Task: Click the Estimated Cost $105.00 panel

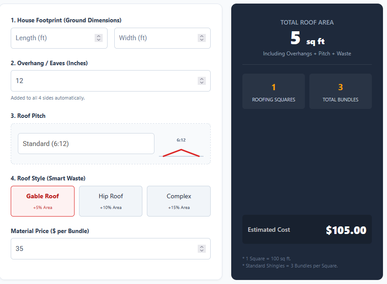Action: point(307,230)
